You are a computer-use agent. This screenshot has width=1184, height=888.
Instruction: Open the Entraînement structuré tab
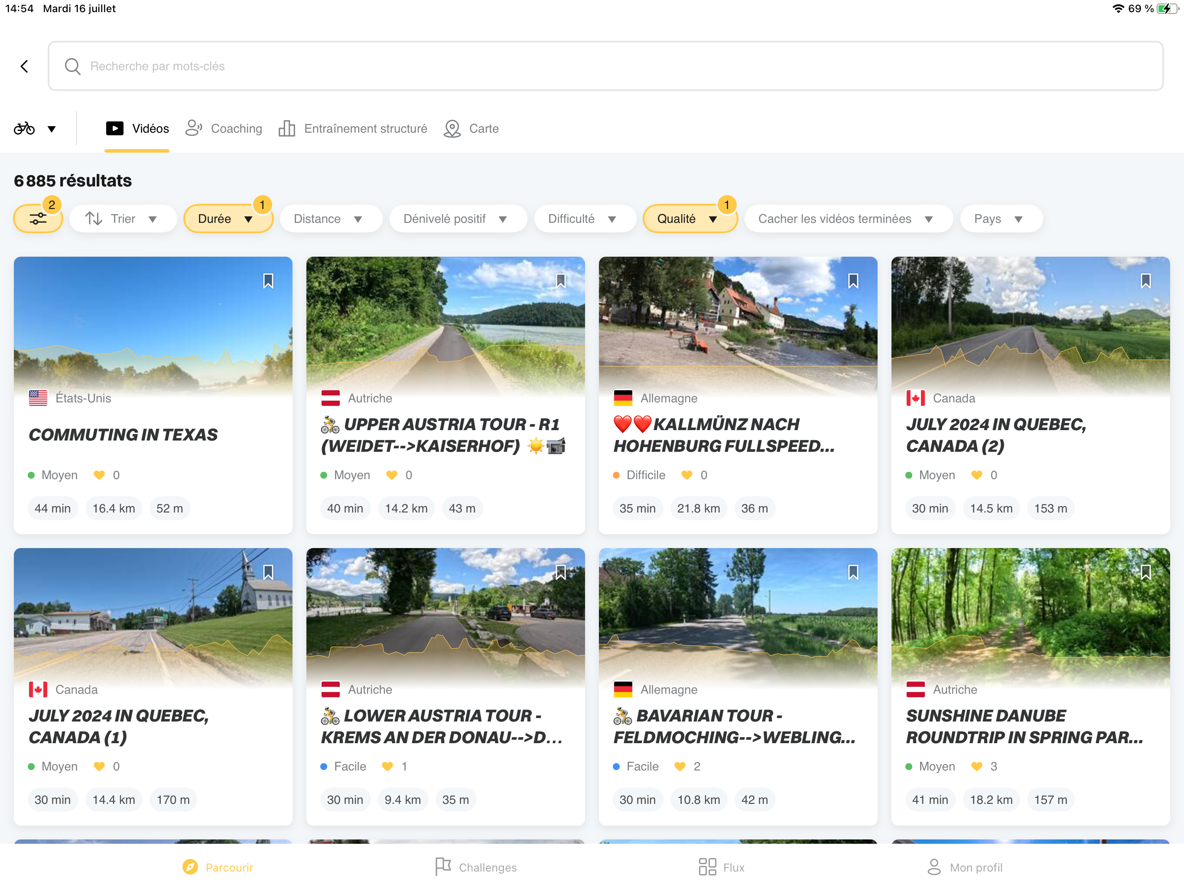[353, 128]
